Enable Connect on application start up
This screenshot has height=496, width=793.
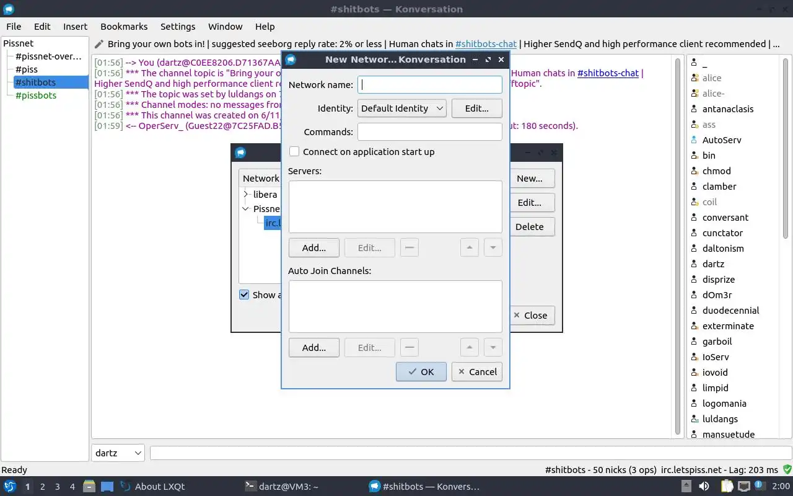pyautogui.click(x=294, y=151)
